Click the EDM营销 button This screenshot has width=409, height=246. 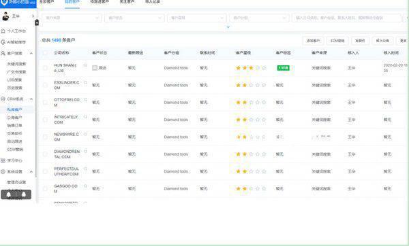click(337, 41)
